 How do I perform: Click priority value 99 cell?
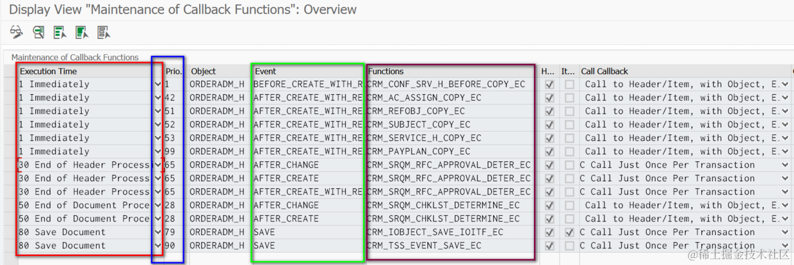[x=175, y=152]
